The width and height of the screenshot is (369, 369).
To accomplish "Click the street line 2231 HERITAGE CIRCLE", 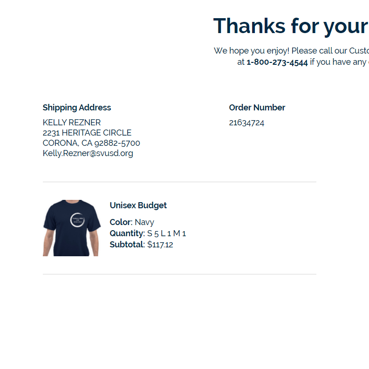I will [87, 133].
